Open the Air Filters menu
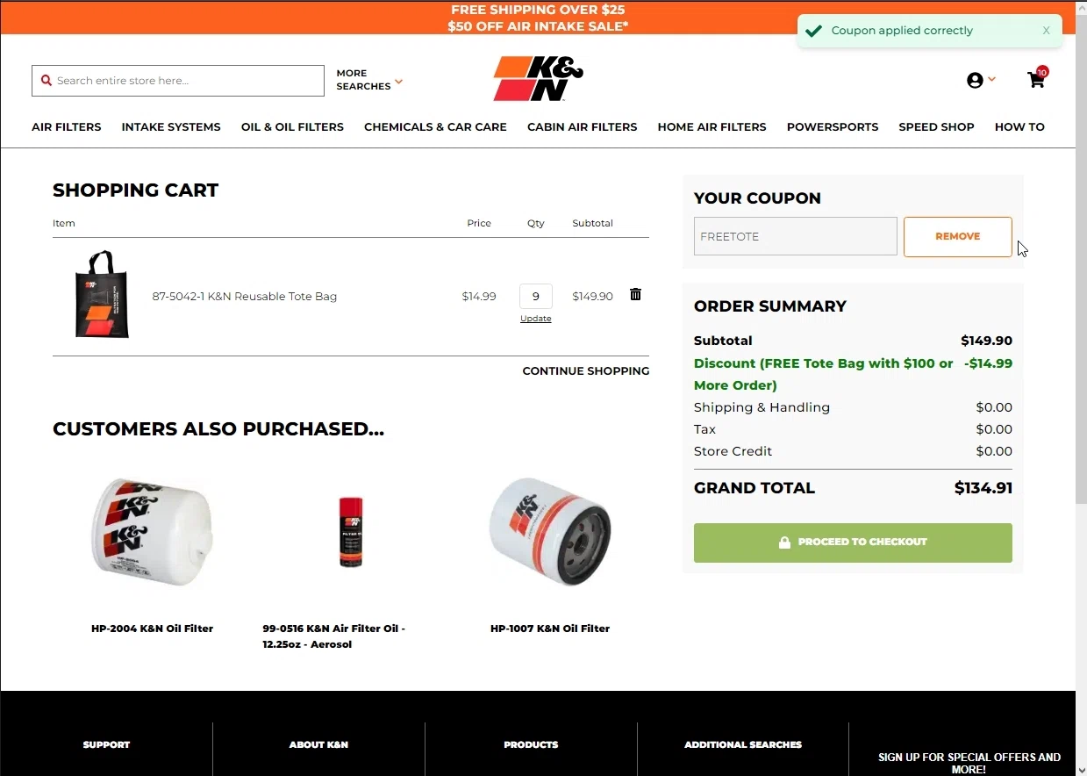Image resolution: width=1087 pixels, height=776 pixels. point(67,126)
